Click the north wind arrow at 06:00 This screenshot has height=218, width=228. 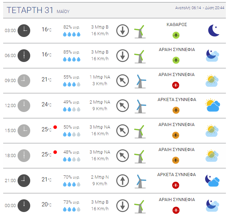[123, 56]
